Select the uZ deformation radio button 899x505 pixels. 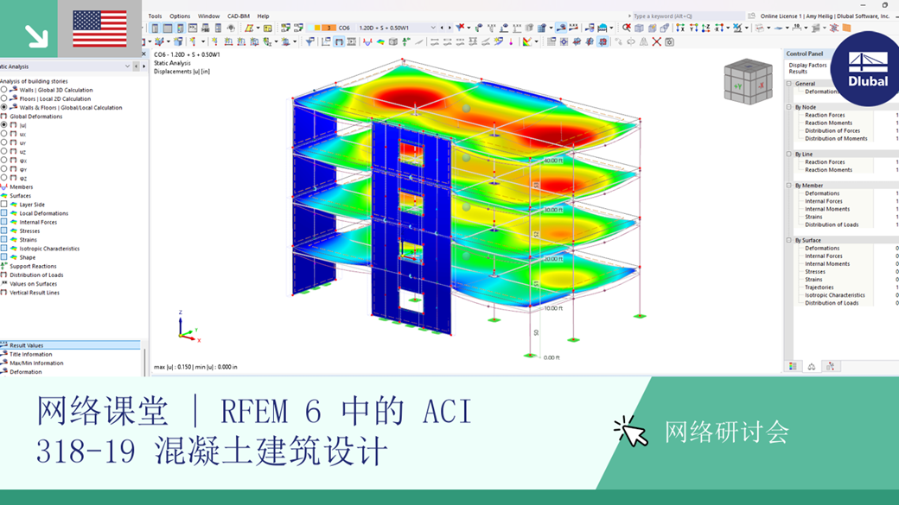[x=4, y=151]
